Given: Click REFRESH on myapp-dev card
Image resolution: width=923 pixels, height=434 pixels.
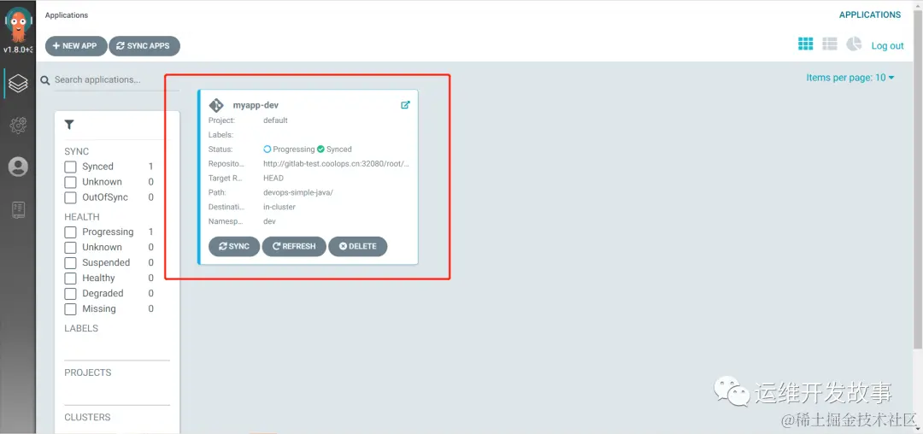Looking at the screenshot, I should pyautogui.click(x=294, y=246).
